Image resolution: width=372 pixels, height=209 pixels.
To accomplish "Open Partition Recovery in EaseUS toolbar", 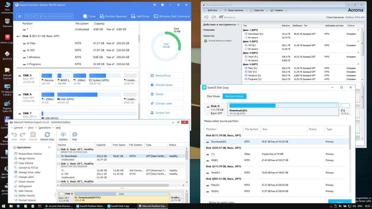I will [x=113, y=16].
